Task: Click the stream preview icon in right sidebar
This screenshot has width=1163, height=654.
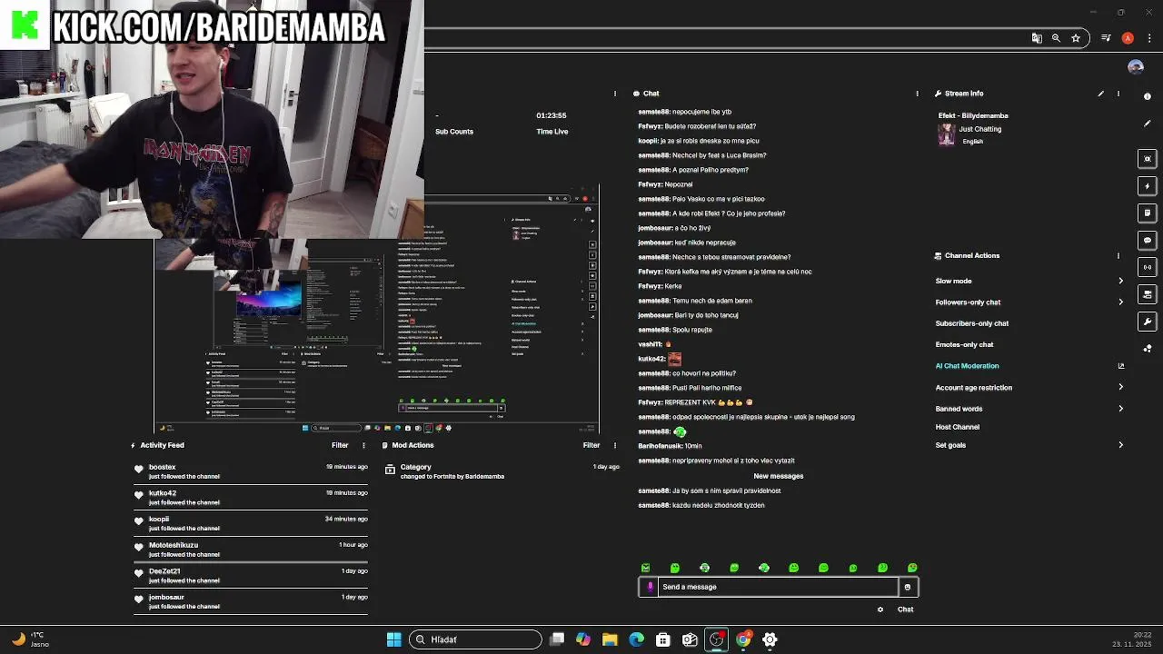Action: 1148,159
